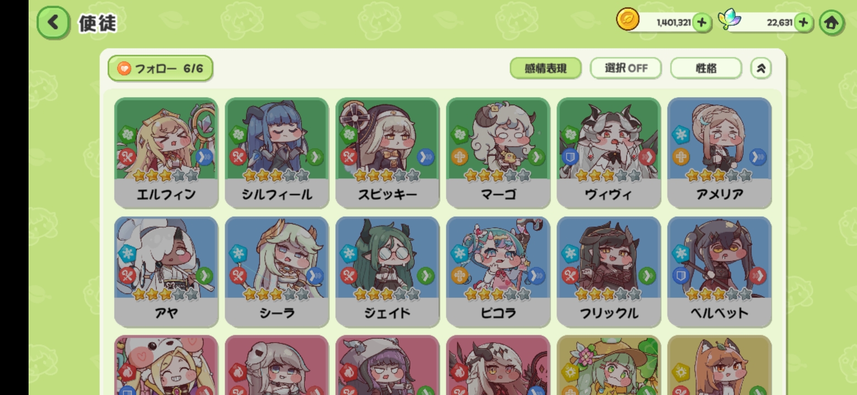This screenshot has height=395, width=857.
Task: Collapse the filter bar with double chevron
Action: point(761,69)
